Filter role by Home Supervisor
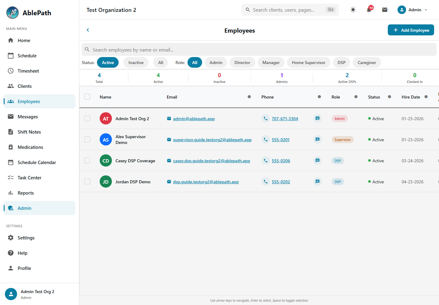Screen dimensions: 439x305 (x=309, y=63)
